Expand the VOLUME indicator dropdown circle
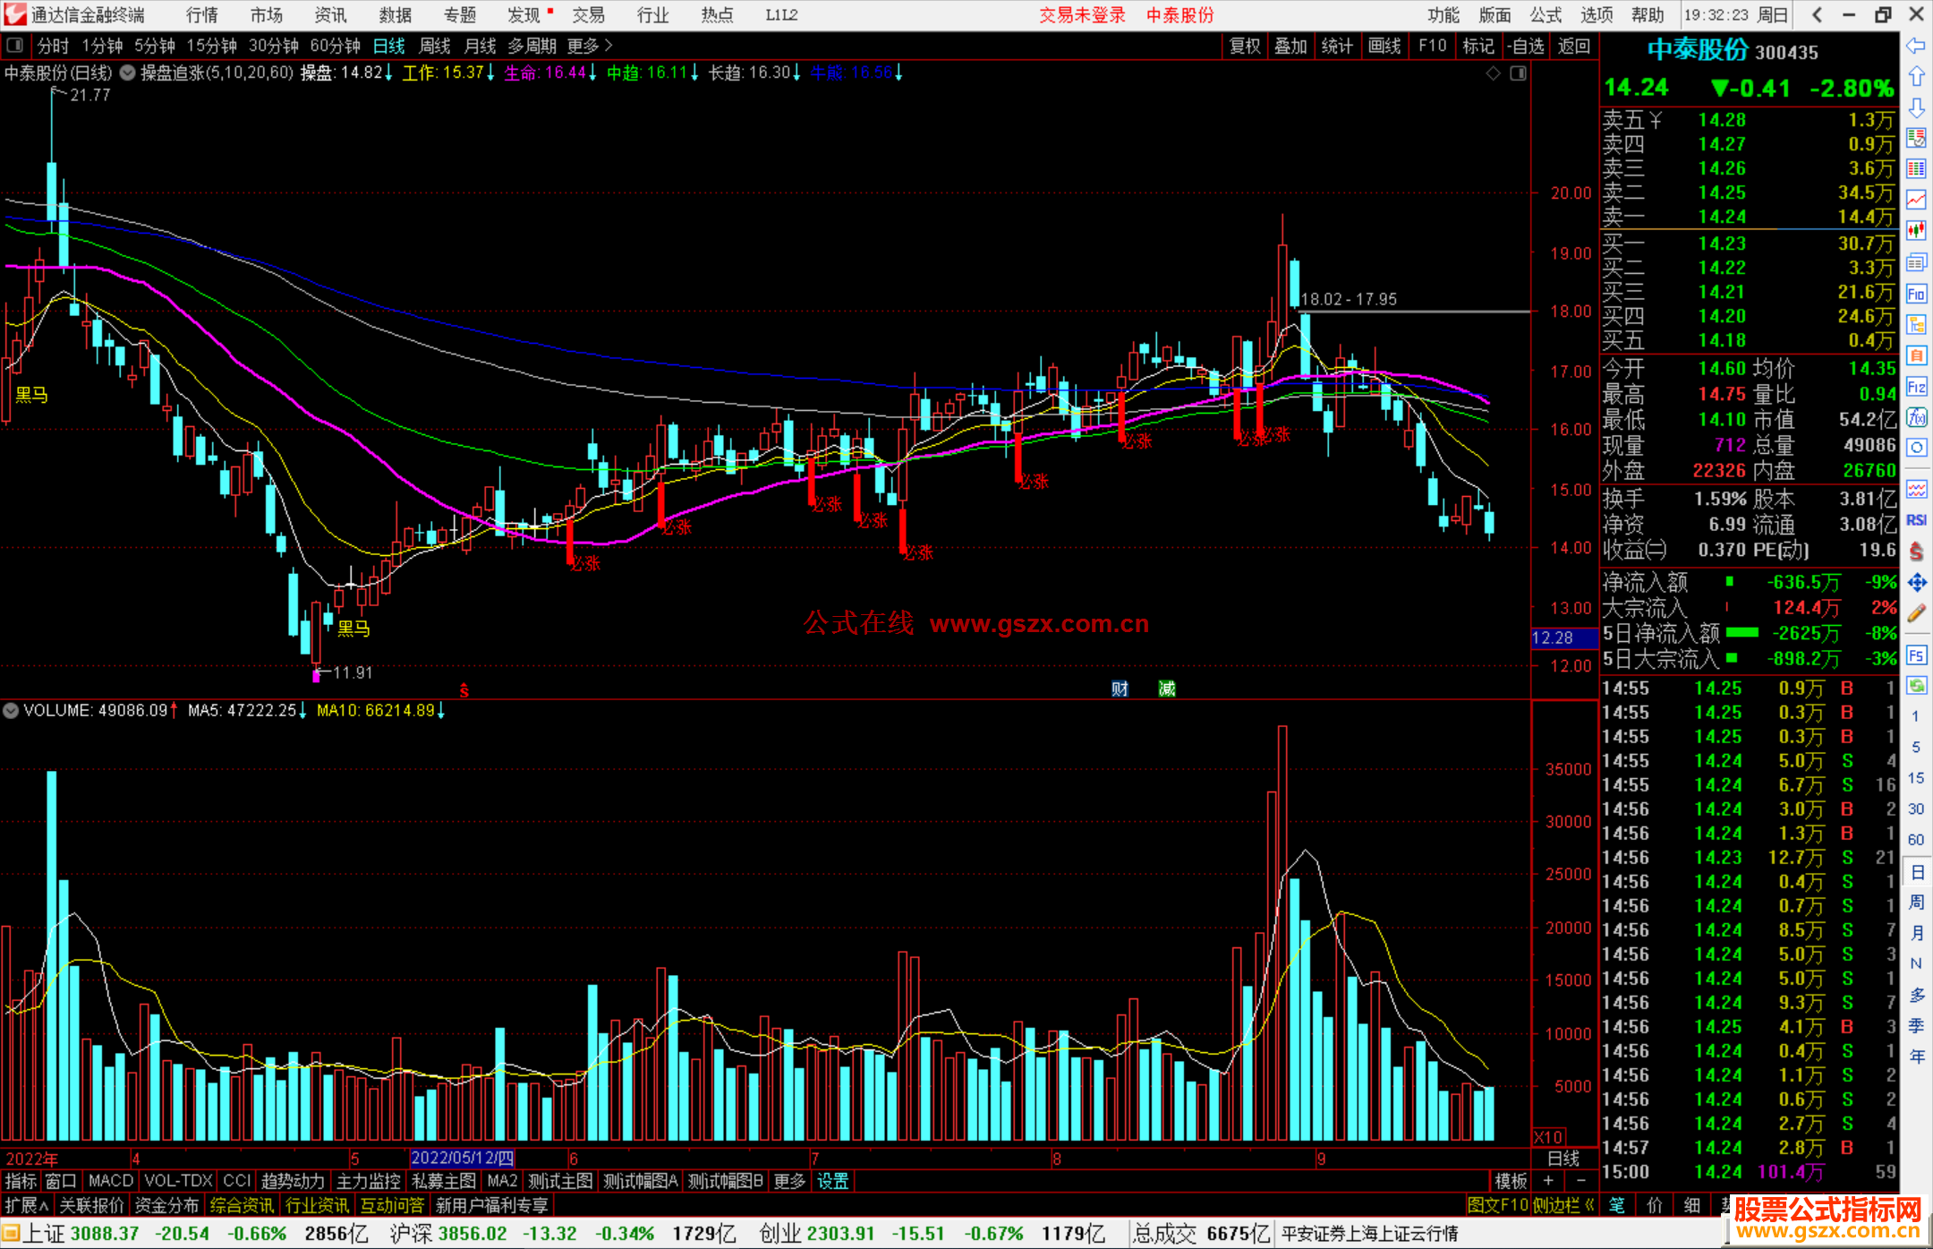Screen dimensions: 1933x1249 pos(11,711)
